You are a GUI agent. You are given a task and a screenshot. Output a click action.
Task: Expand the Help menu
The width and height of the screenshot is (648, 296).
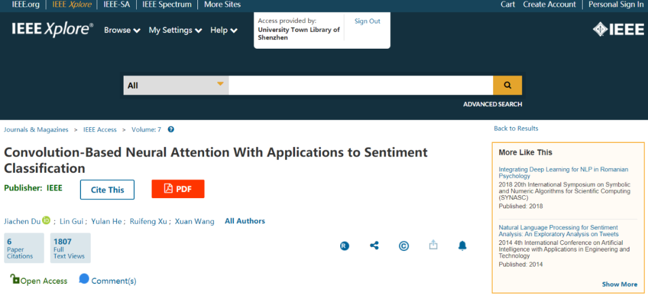point(224,30)
